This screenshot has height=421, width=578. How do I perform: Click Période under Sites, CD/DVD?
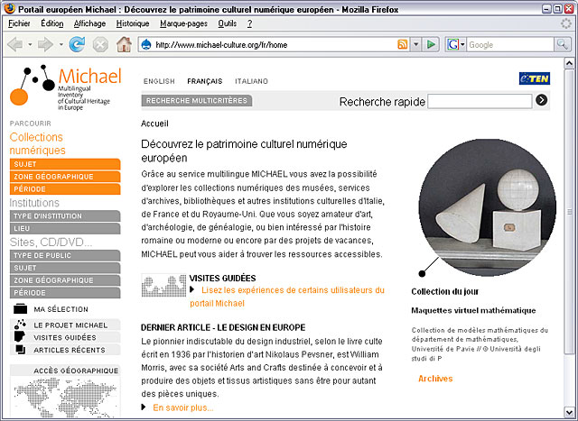tap(65, 293)
